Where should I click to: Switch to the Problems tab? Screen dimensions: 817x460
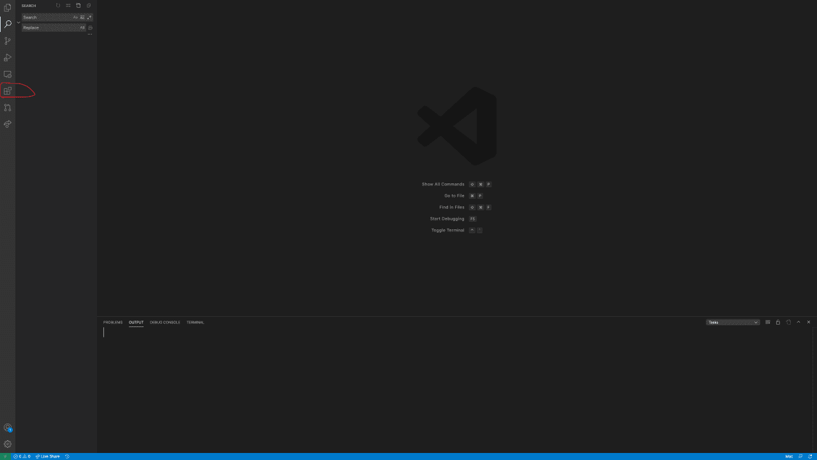pos(113,322)
